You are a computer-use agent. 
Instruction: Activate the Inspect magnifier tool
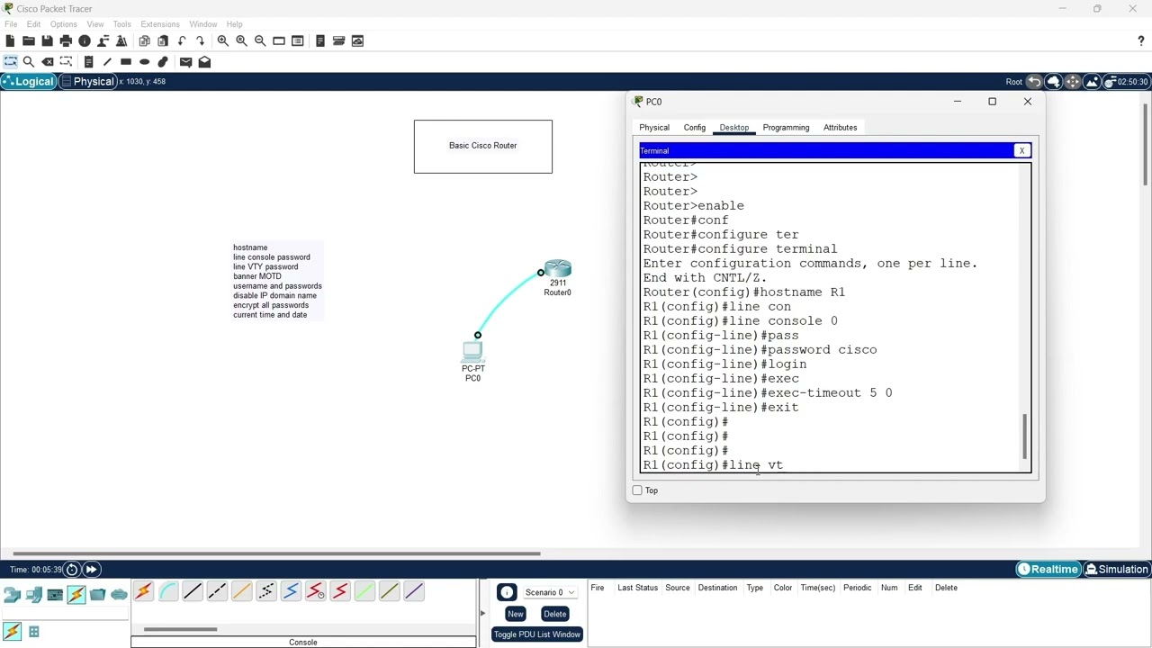click(29, 62)
